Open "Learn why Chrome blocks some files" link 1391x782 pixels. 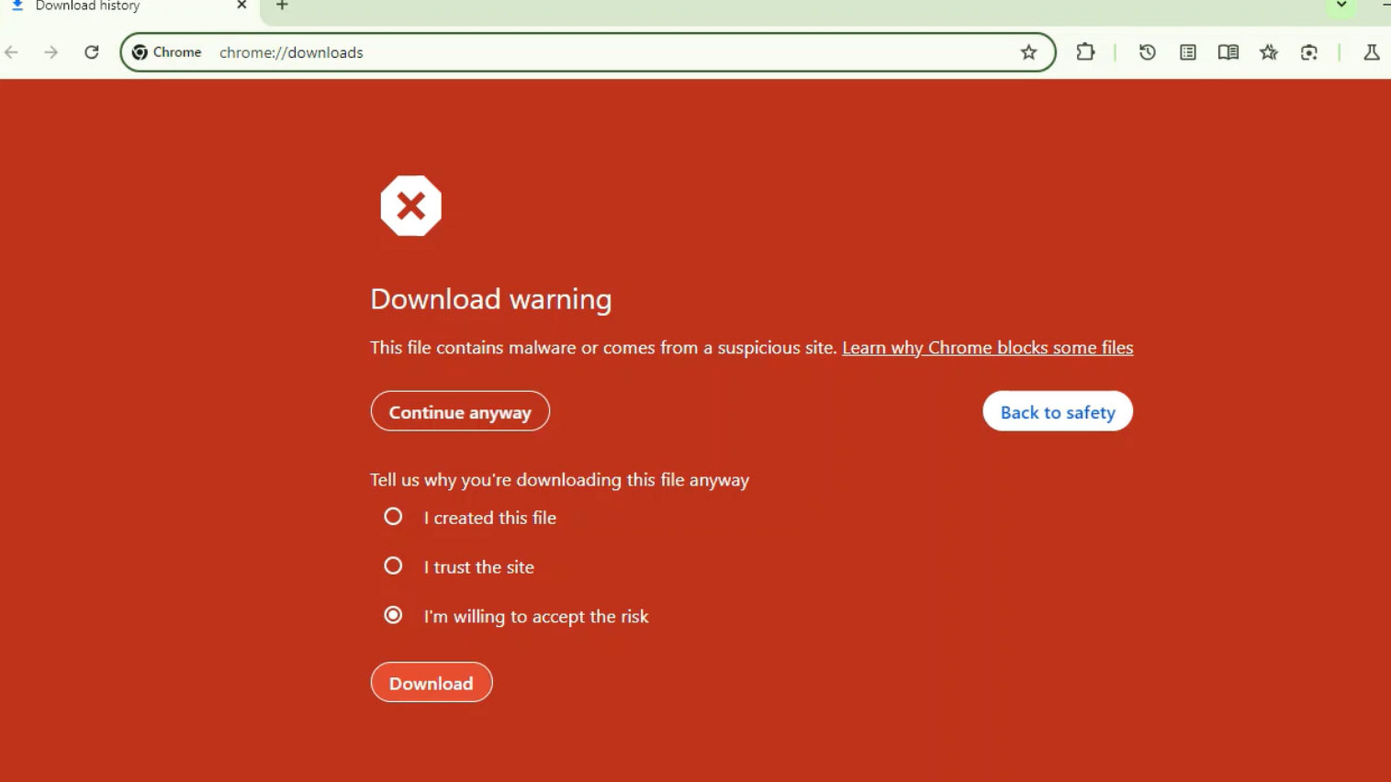(x=987, y=348)
